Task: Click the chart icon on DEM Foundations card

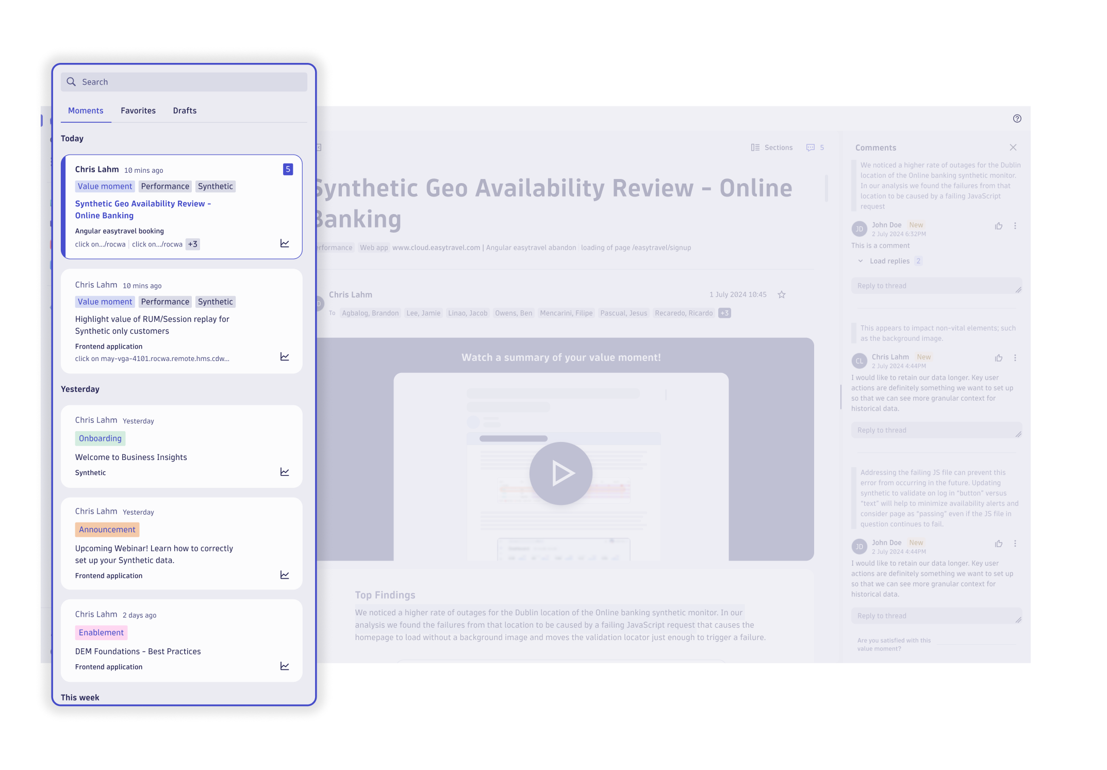Action: tap(285, 666)
